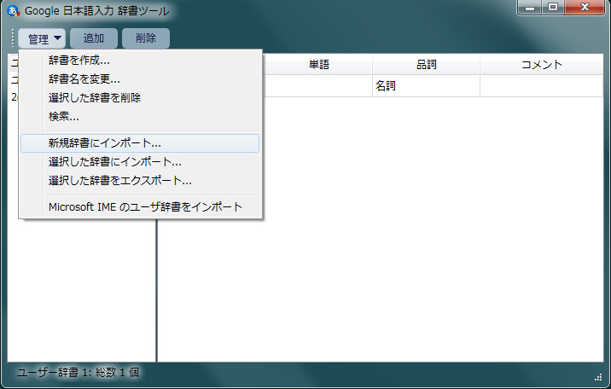Viewport: 611px width, 389px height.
Task: Select 選択した辞書を削除 menu entry
Action: coord(140,98)
